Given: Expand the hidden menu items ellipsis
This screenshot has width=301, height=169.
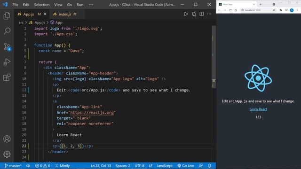Looking at the screenshot, I should (91, 5).
